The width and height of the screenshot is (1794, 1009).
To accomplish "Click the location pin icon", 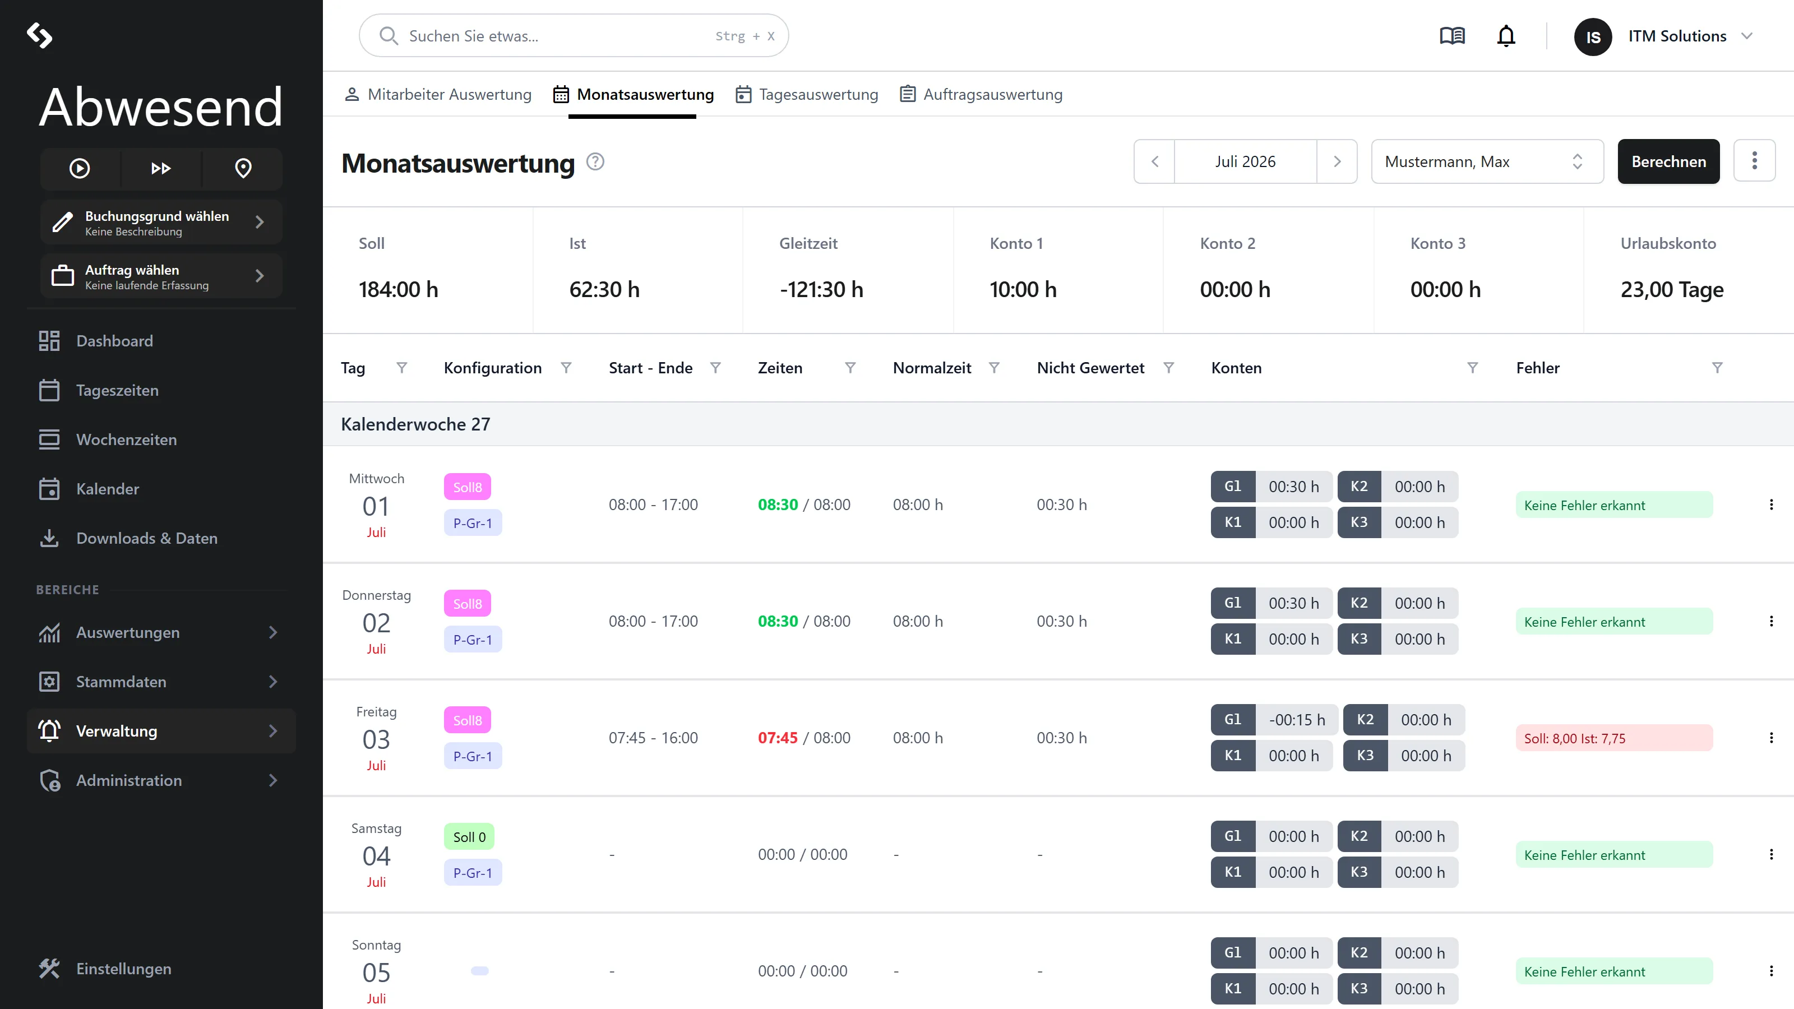I will [x=243, y=169].
